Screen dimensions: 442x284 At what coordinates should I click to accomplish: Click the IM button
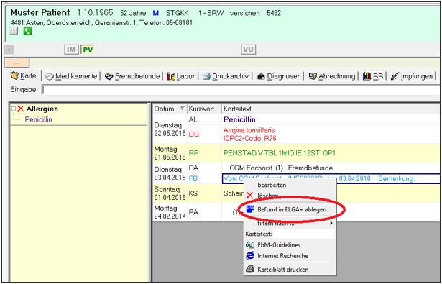point(71,50)
